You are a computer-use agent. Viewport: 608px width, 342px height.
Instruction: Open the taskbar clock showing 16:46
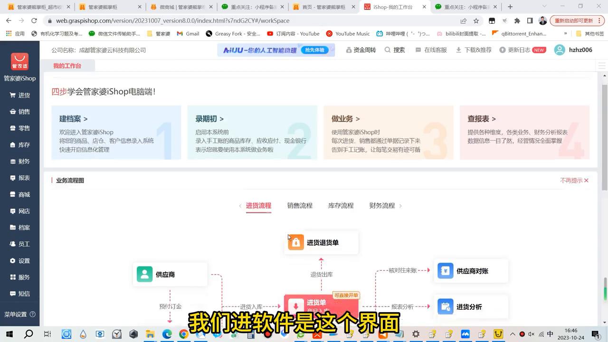pyautogui.click(x=571, y=334)
